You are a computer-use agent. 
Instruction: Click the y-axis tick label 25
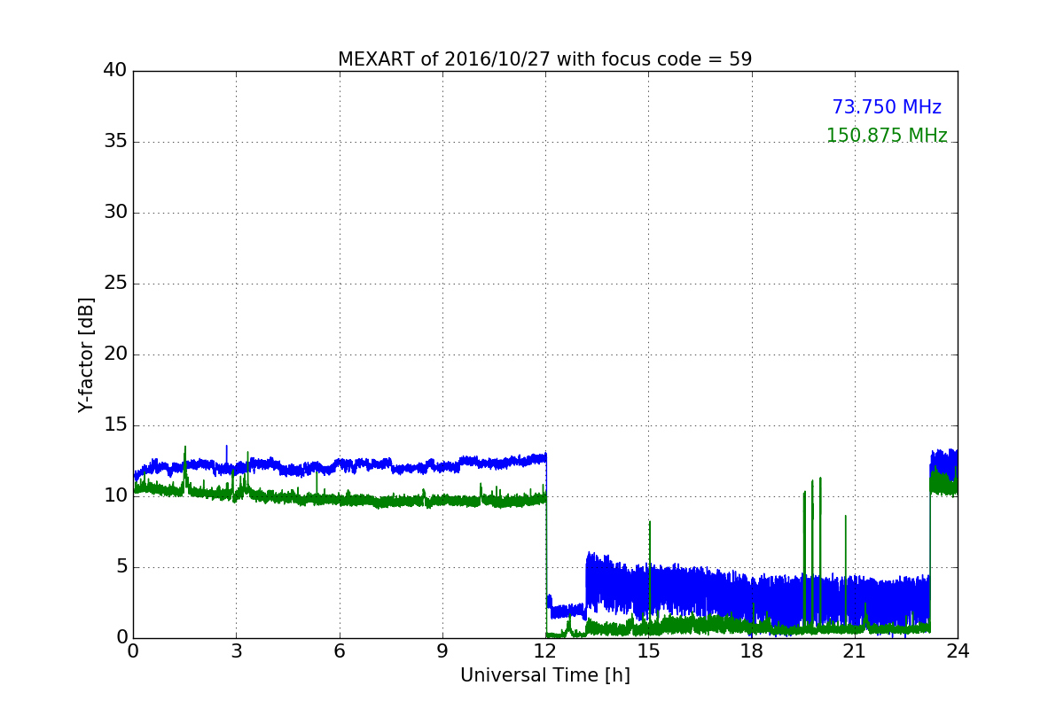pyautogui.click(x=115, y=284)
